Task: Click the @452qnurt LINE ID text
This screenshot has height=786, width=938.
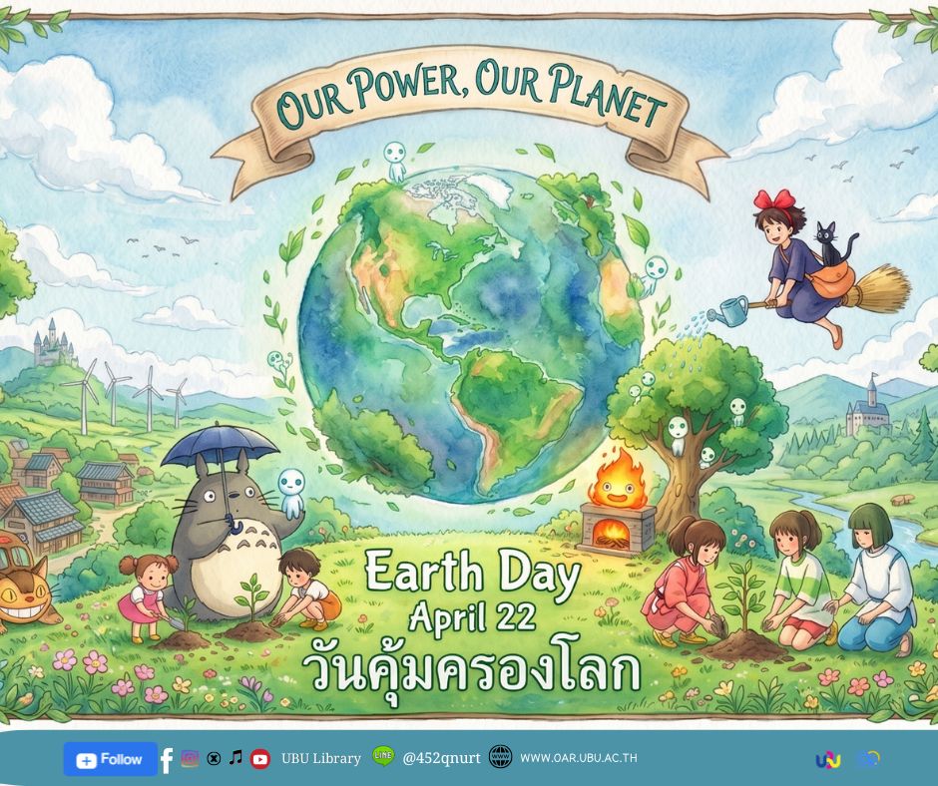Action: click(441, 758)
